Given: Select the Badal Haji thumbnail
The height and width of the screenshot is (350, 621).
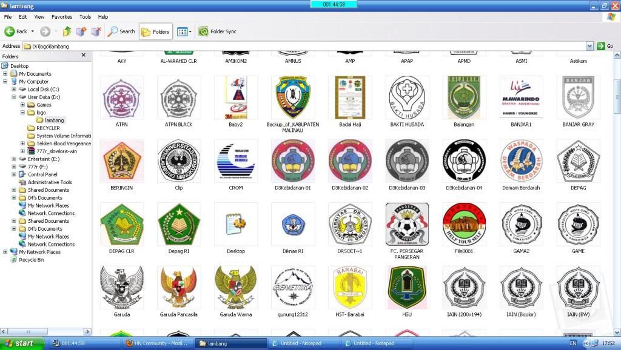Looking at the screenshot, I should click(x=350, y=97).
